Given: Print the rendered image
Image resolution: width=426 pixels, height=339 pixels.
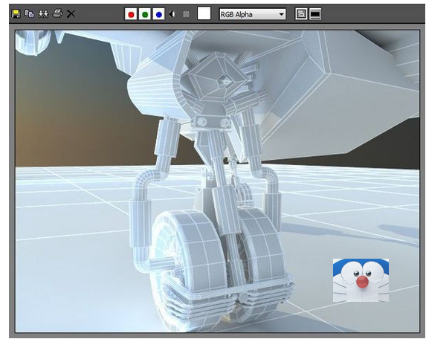Looking at the screenshot, I should click(x=57, y=13).
